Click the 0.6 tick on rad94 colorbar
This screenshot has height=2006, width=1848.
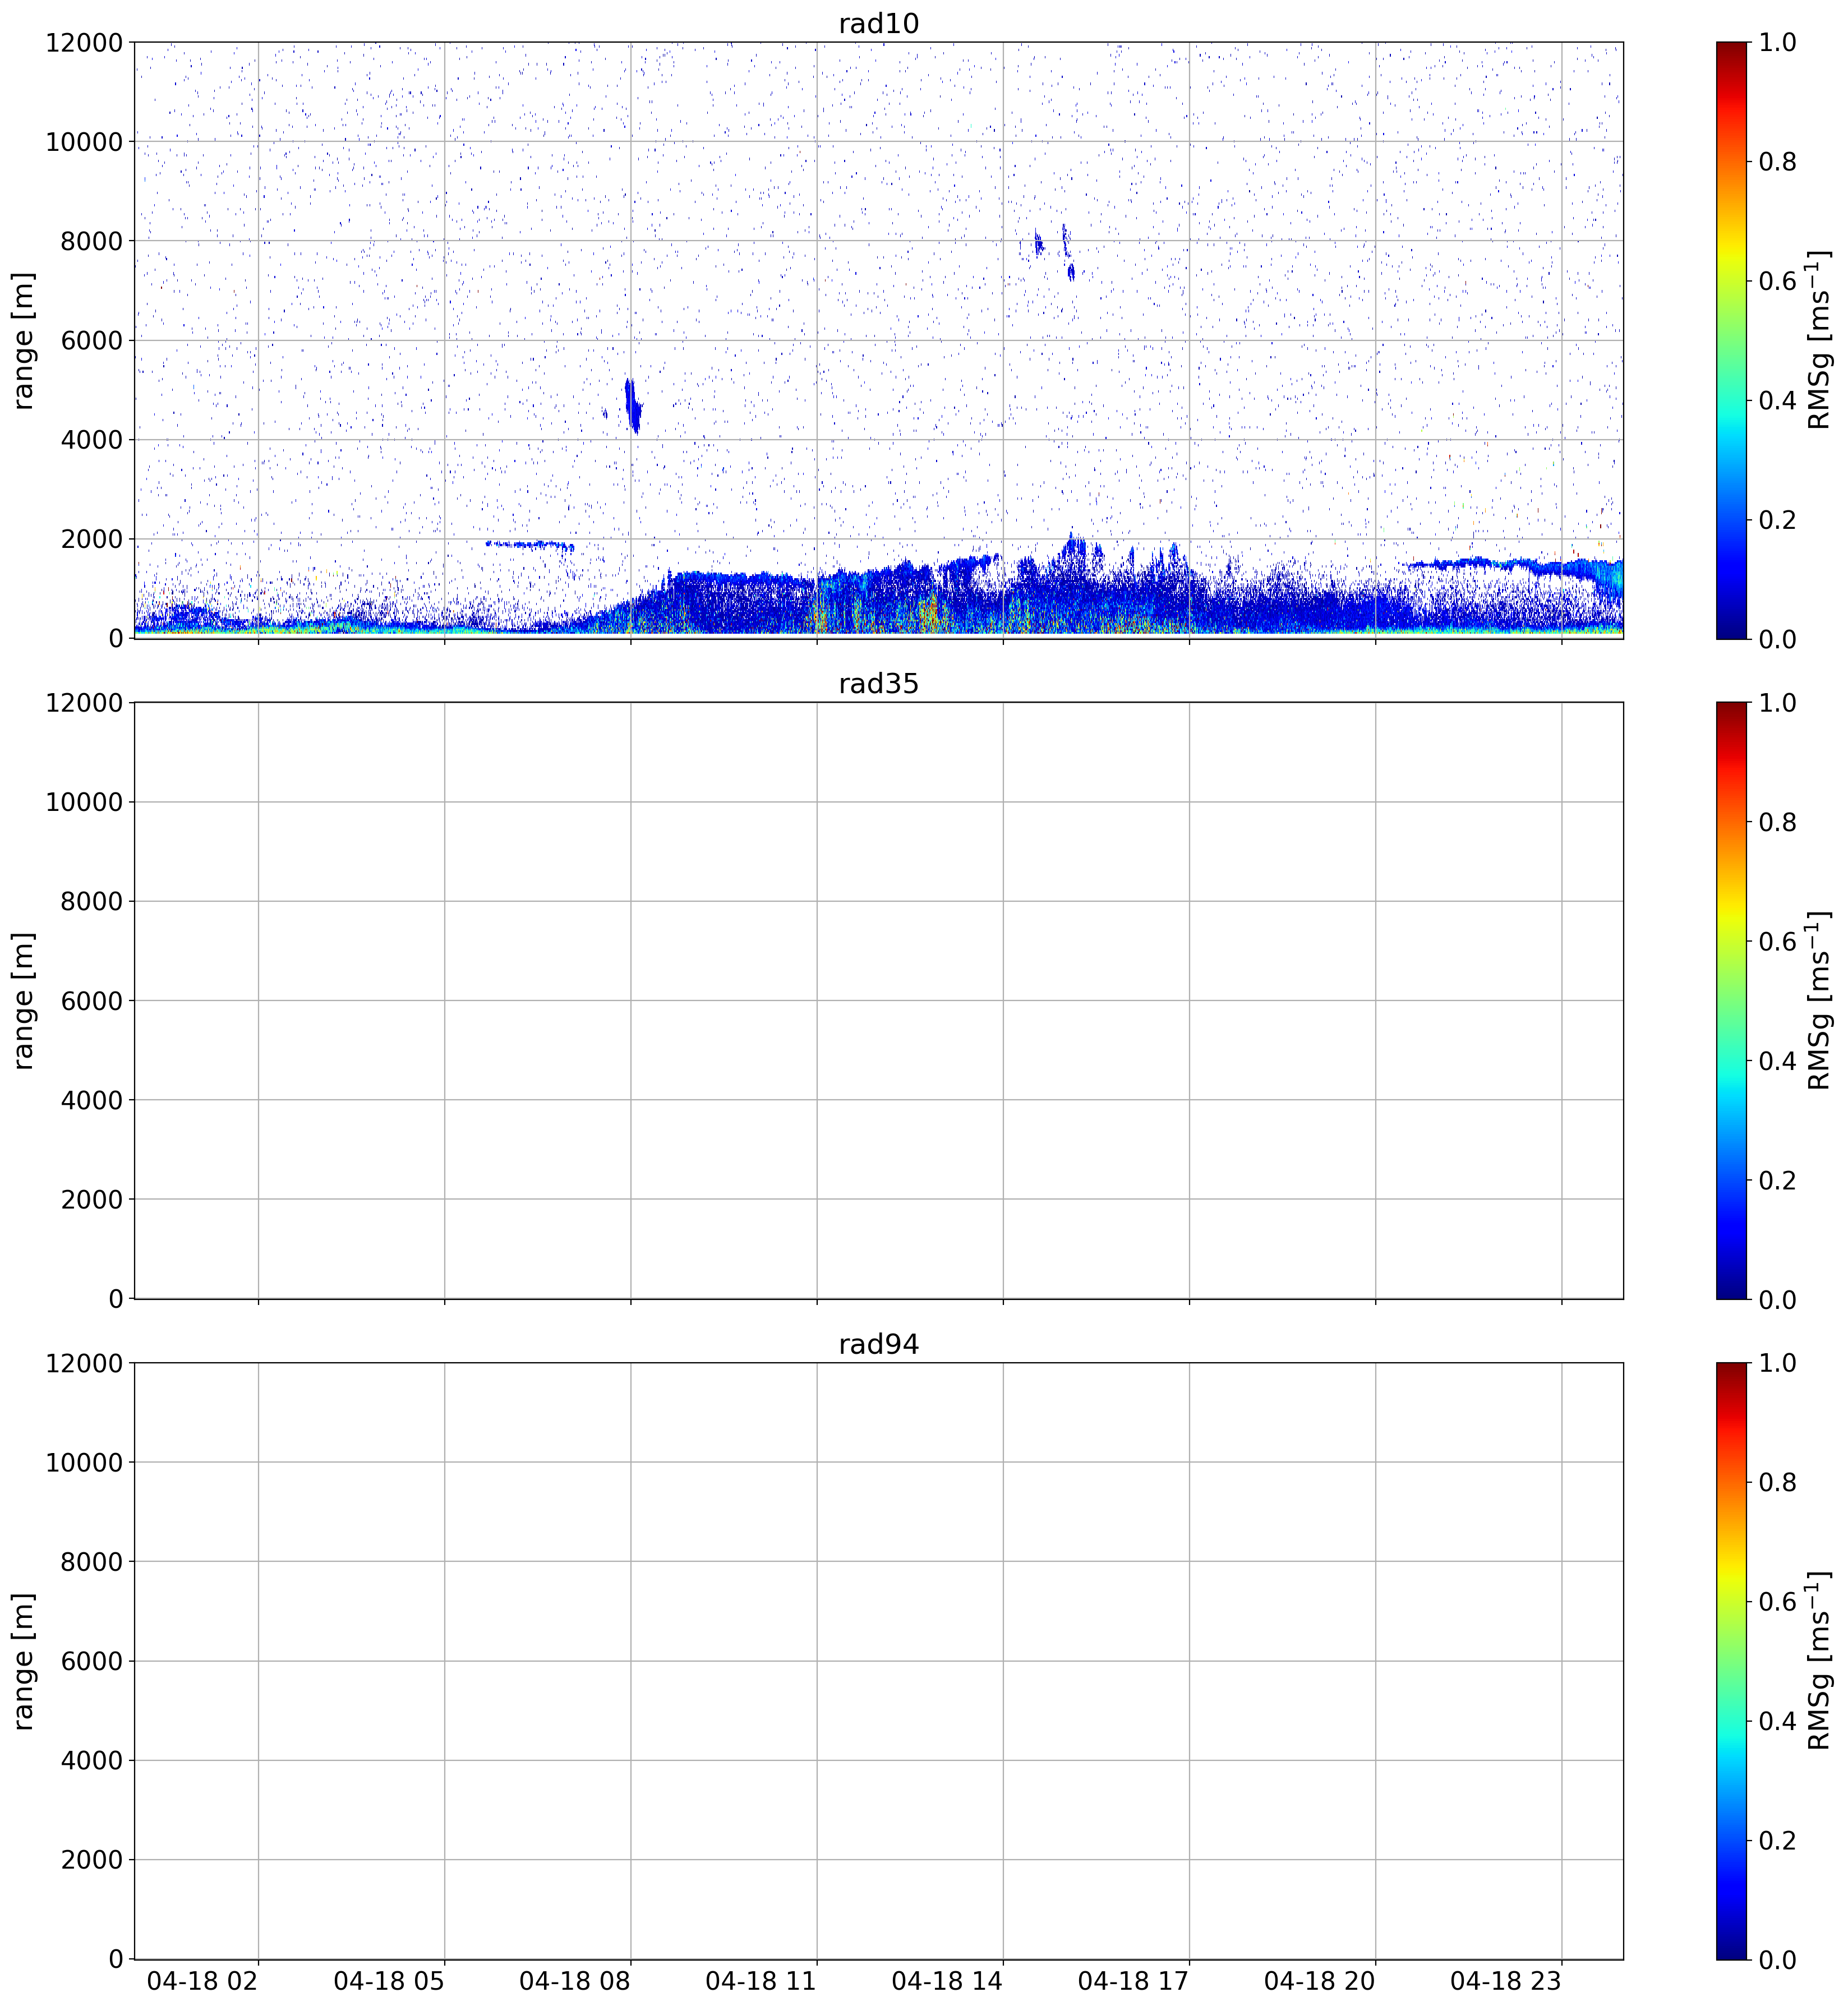click(1777, 1602)
